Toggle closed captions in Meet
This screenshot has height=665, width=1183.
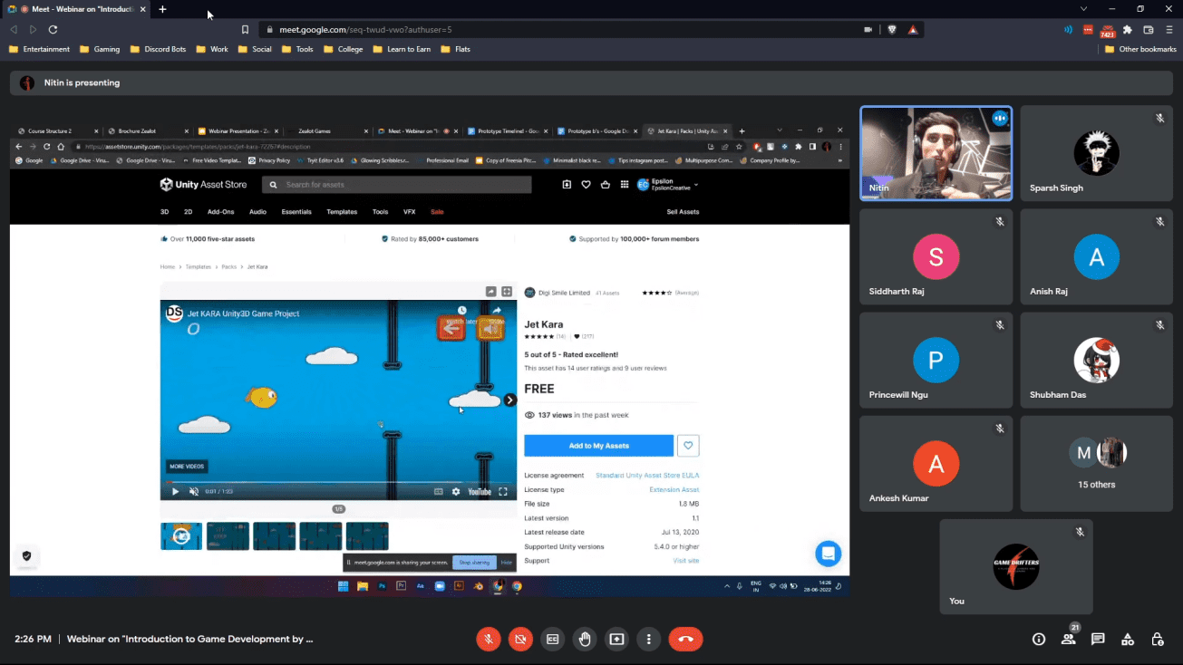point(552,639)
